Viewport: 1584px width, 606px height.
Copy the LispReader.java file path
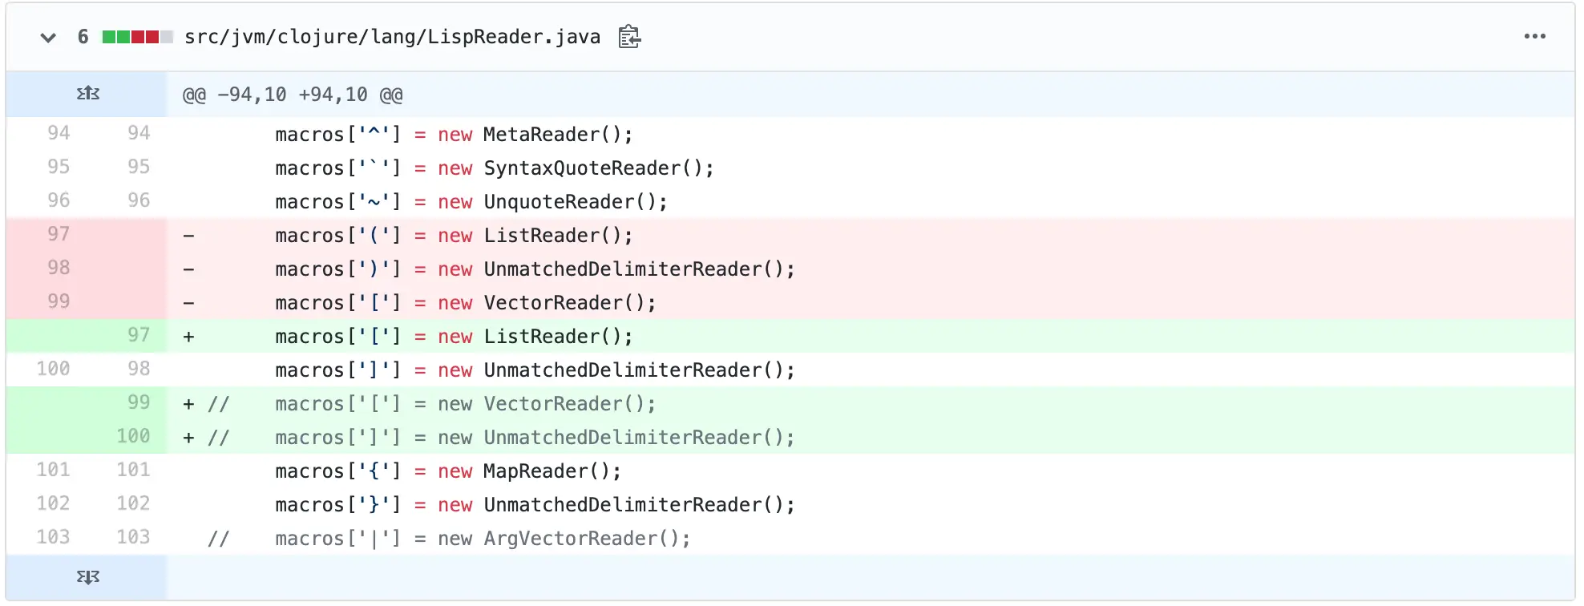pos(629,37)
